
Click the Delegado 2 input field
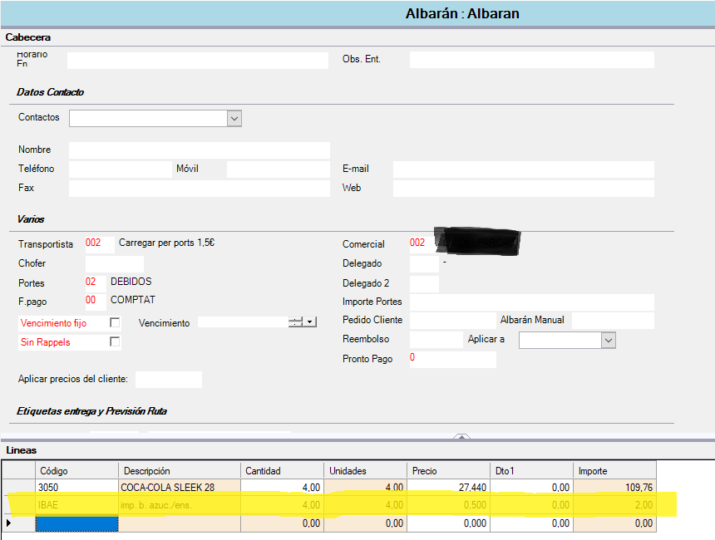[424, 283]
